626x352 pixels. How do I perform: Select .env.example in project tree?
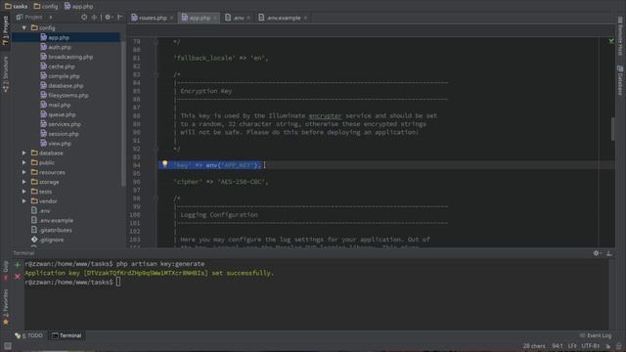pyautogui.click(x=52, y=220)
